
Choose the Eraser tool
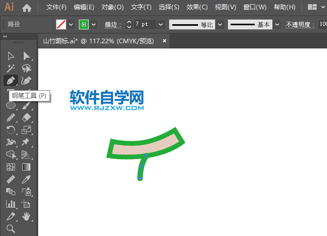coord(27,117)
